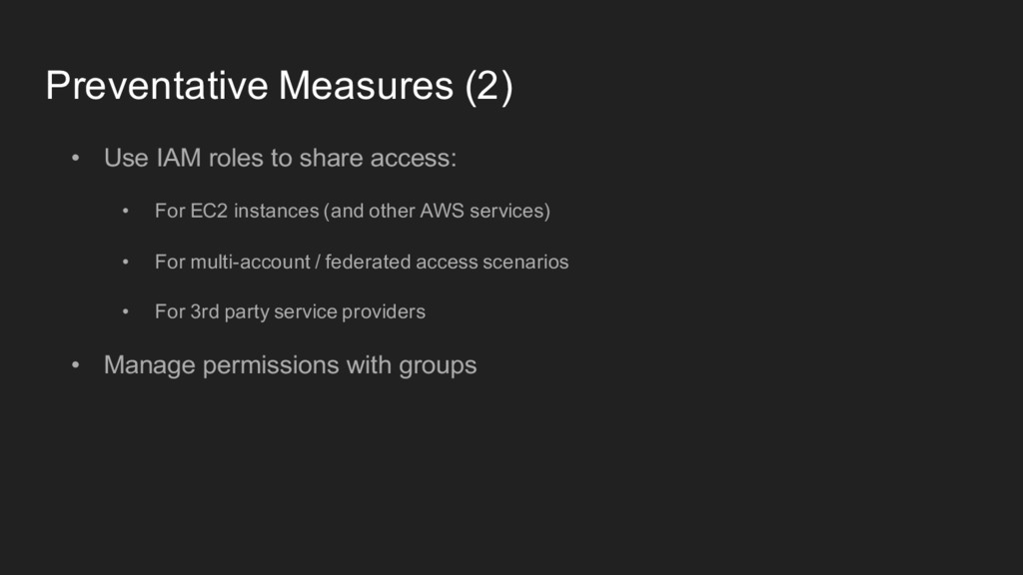
Task: Click the word 'permissions' in last bullet
Action: (271, 365)
